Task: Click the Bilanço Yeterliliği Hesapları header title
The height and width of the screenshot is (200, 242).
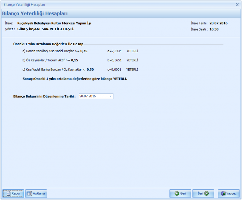Action: tap(35, 14)
